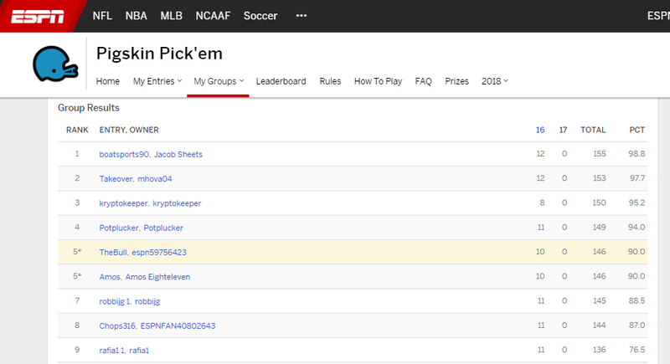The image size is (670, 364).
Task: Open the Takeover entry
Action: pyautogui.click(x=116, y=179)
